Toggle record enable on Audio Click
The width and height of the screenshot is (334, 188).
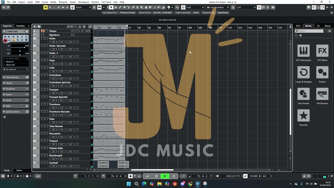[x=5, y=40]
